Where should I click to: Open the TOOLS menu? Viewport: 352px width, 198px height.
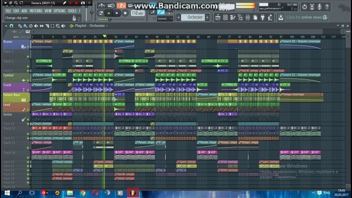[72, 11]
